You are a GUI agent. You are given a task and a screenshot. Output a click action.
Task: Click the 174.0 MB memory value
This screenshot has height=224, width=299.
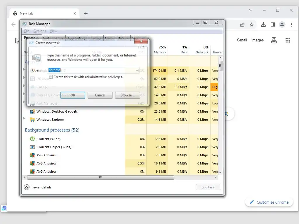159,71
